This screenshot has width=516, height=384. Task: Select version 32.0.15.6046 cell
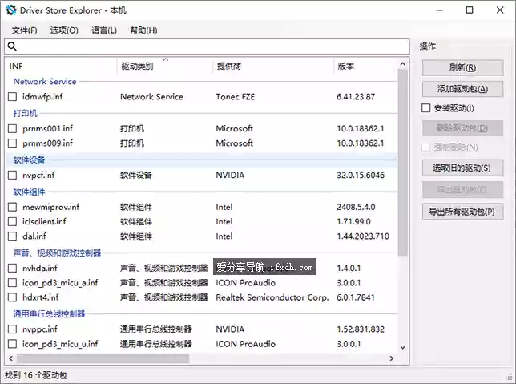click(361, 176)
